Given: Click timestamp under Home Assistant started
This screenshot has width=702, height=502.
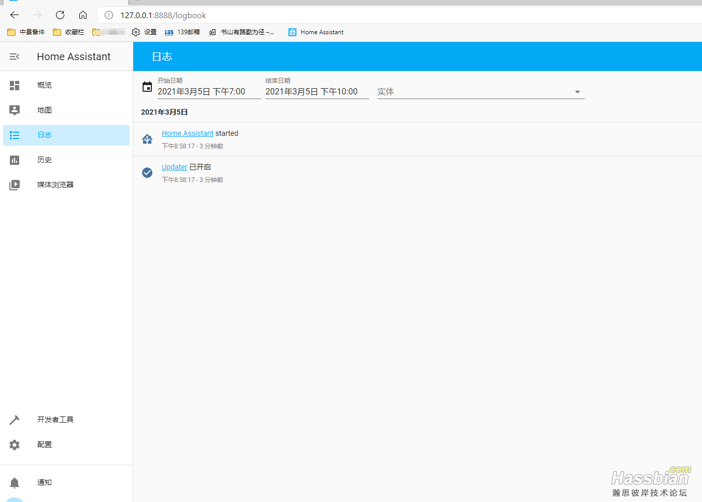Looking at the screenshot, I should (192, 146).
